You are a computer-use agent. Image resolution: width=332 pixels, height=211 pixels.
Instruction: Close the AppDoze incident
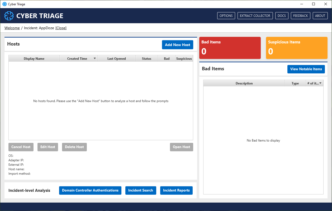[61, 28]
